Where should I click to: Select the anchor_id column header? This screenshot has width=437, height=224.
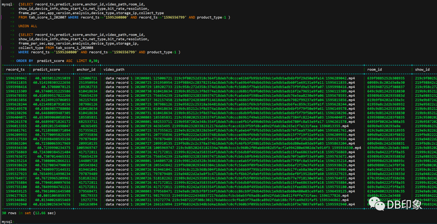coord(86,70)
